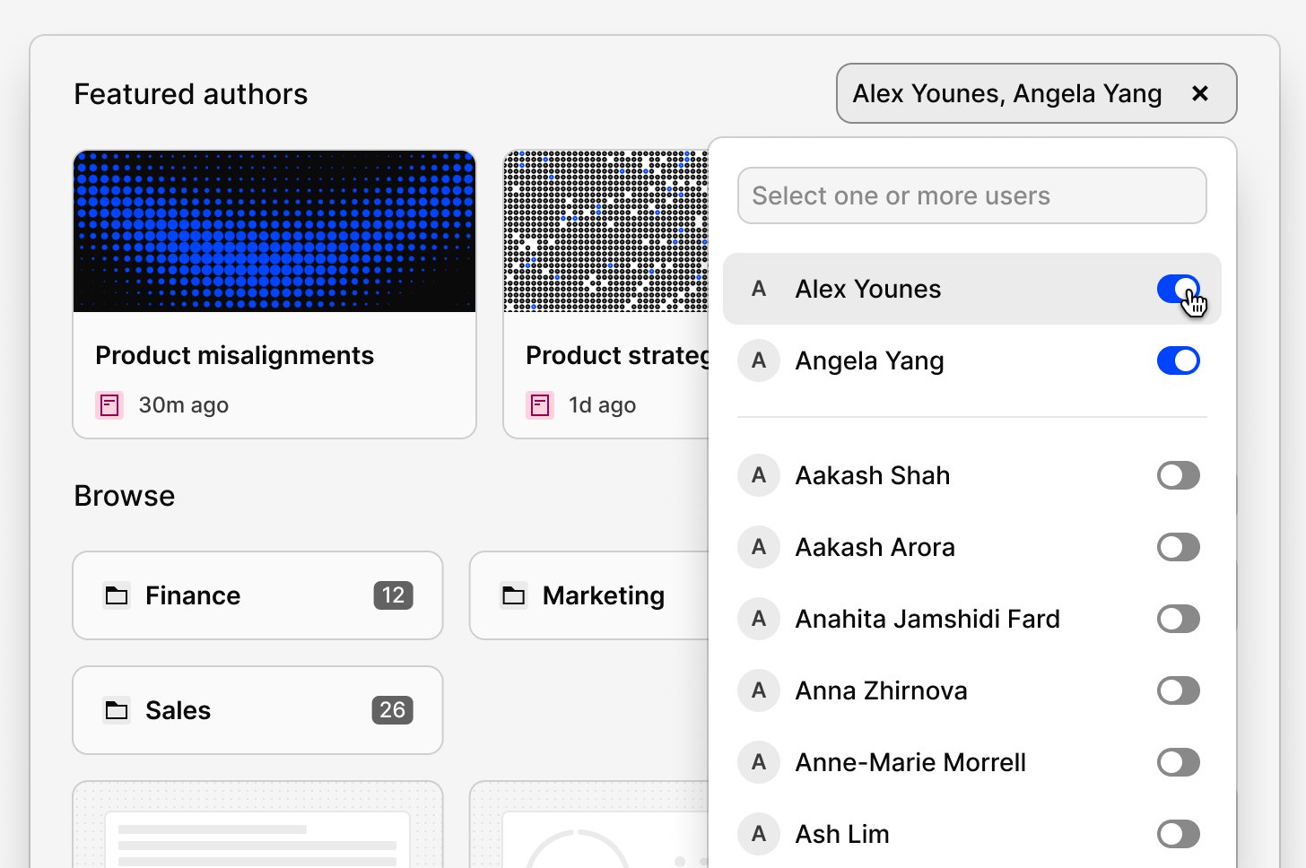Select the Anna Zhirnova name in the list
The height and width of the screenshot is (868, 1306).
(881, 690)
